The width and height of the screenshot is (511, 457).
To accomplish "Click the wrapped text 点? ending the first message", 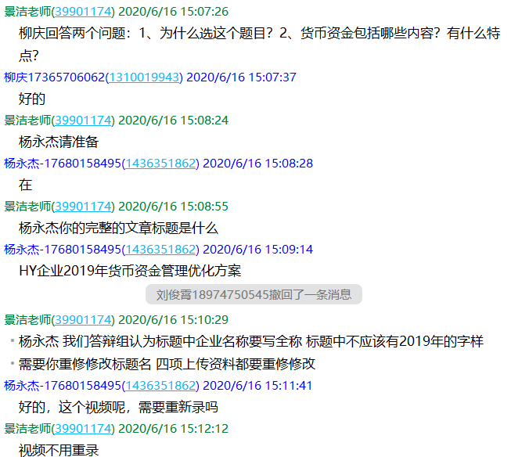I will coord(28,56).
